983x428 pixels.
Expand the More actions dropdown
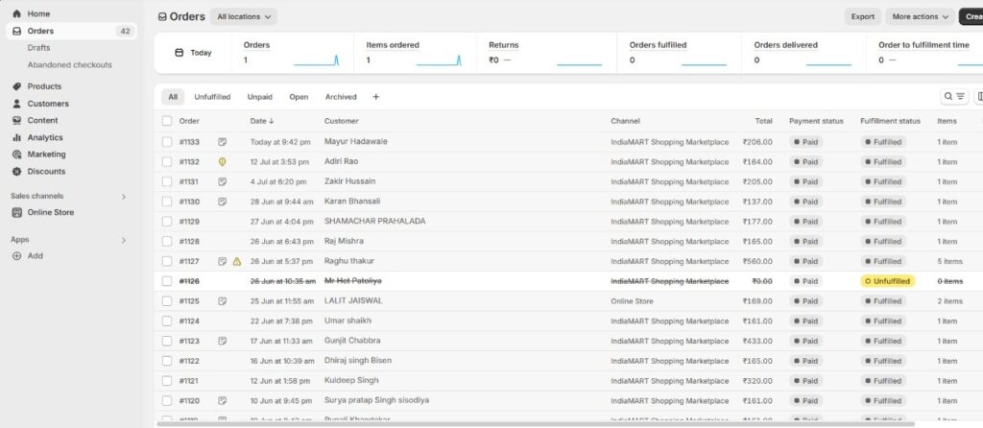(919, 16)
